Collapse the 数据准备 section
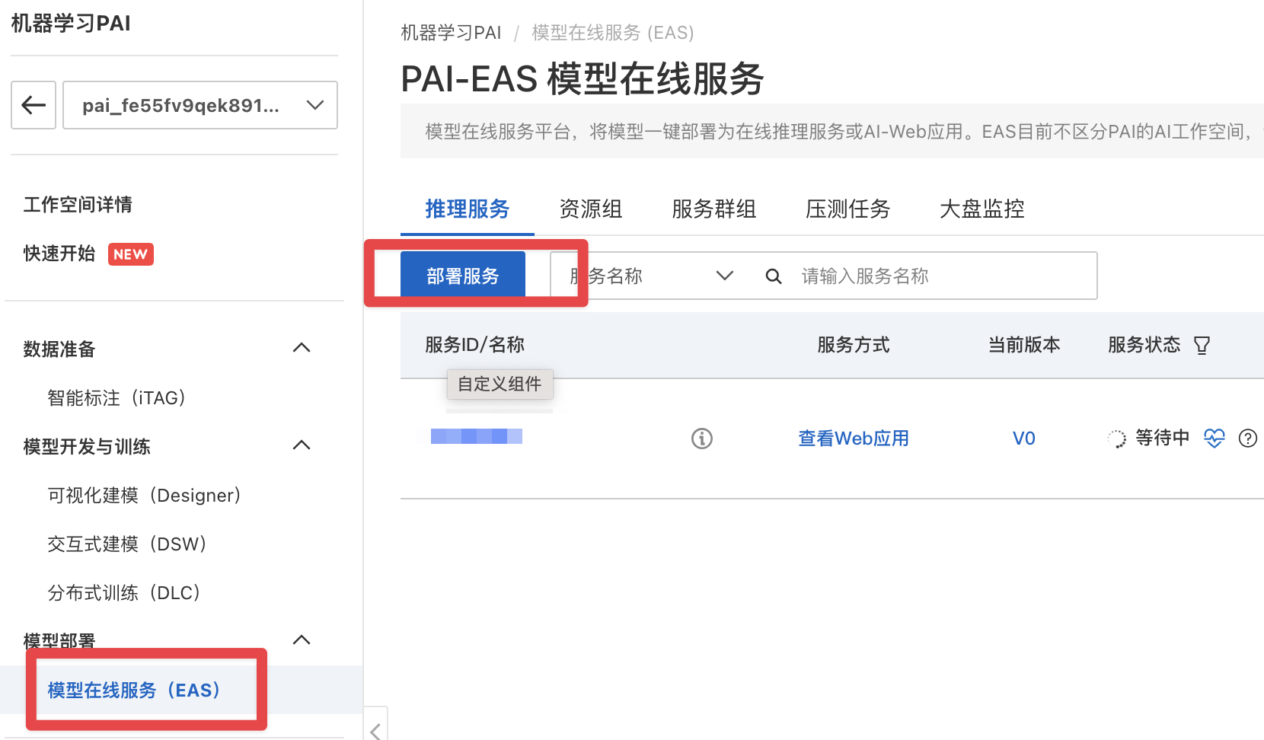Screen dimensions: 1264x740 pyautogui.click(x=302, y=348)
